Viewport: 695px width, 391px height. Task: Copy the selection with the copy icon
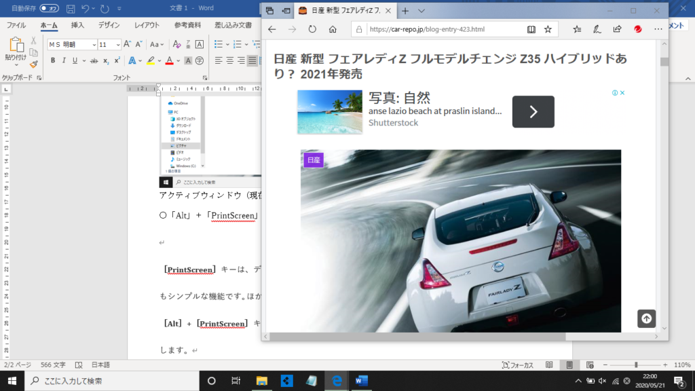tap(33, 52)
